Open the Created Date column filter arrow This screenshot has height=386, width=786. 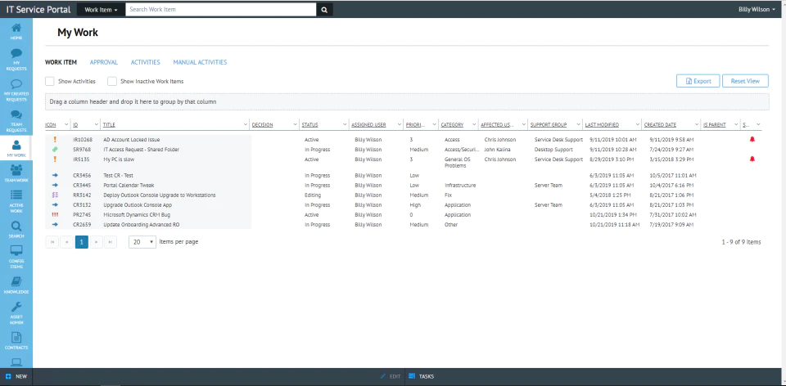696,124
